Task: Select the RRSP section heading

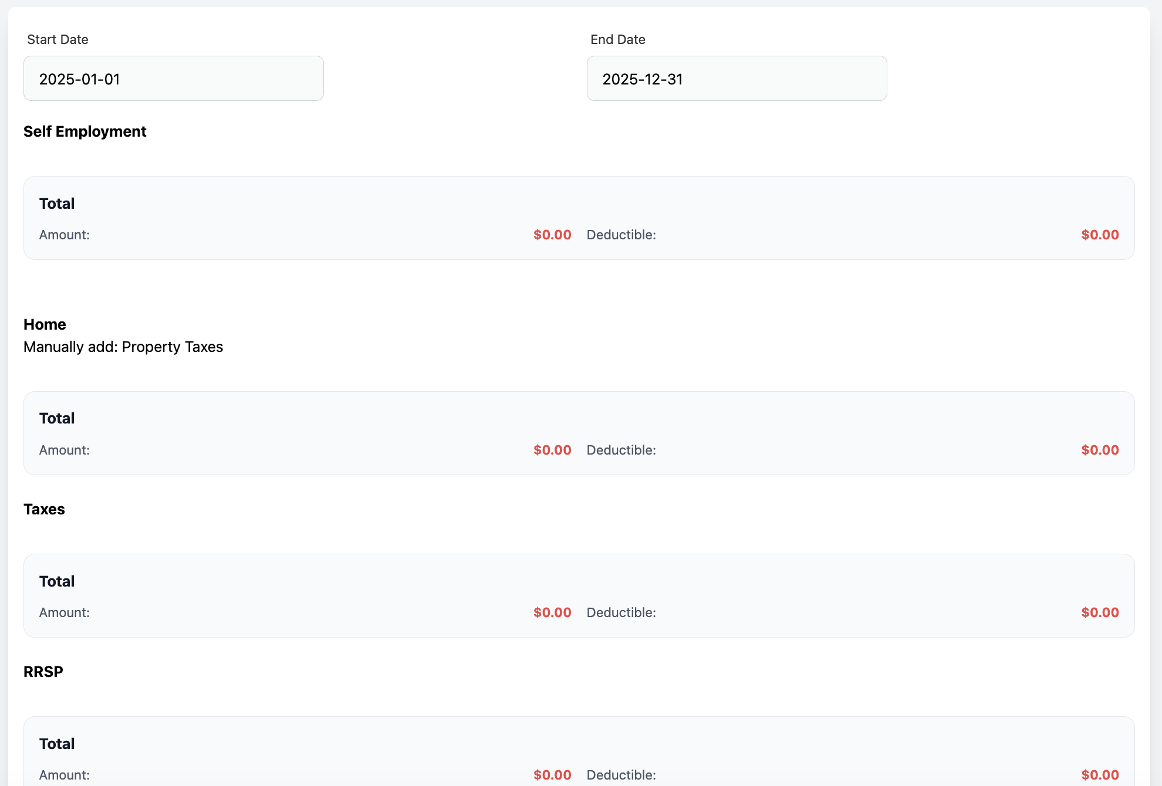Action: click(43, 672)
